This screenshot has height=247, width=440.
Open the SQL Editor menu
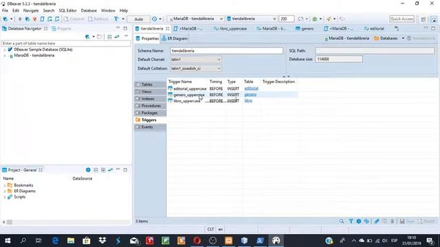(x=67, y=10)
